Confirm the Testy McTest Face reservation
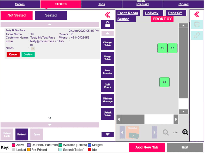 (x=28, y=54)
